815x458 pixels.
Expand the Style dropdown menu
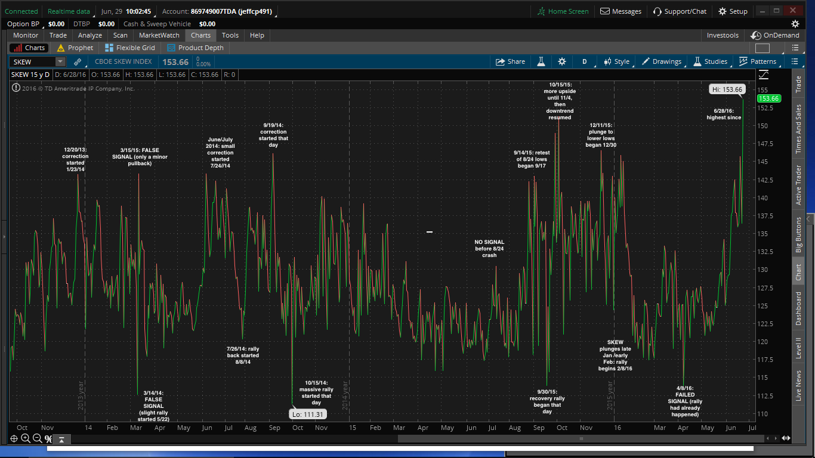[x=616, y=61]
